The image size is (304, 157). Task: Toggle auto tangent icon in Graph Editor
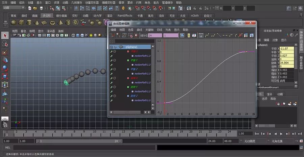(x=201, y=35)
